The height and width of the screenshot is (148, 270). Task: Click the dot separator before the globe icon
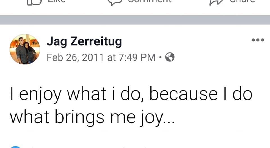(x=160, y=57)
